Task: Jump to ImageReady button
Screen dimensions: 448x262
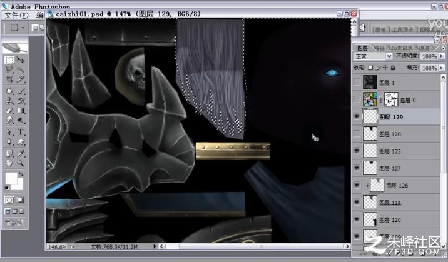Action: click(x=14, y=223)
